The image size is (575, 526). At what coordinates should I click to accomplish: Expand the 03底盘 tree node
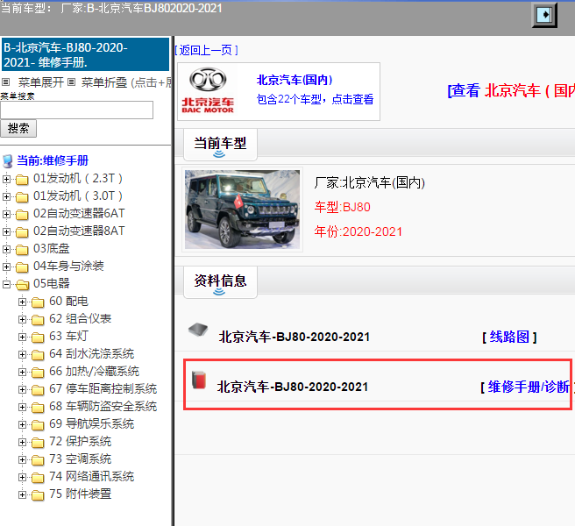(x=6, y=249)
